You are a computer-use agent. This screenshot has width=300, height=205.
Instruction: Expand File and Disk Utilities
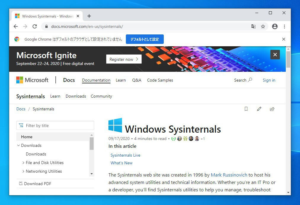[23, 163]
